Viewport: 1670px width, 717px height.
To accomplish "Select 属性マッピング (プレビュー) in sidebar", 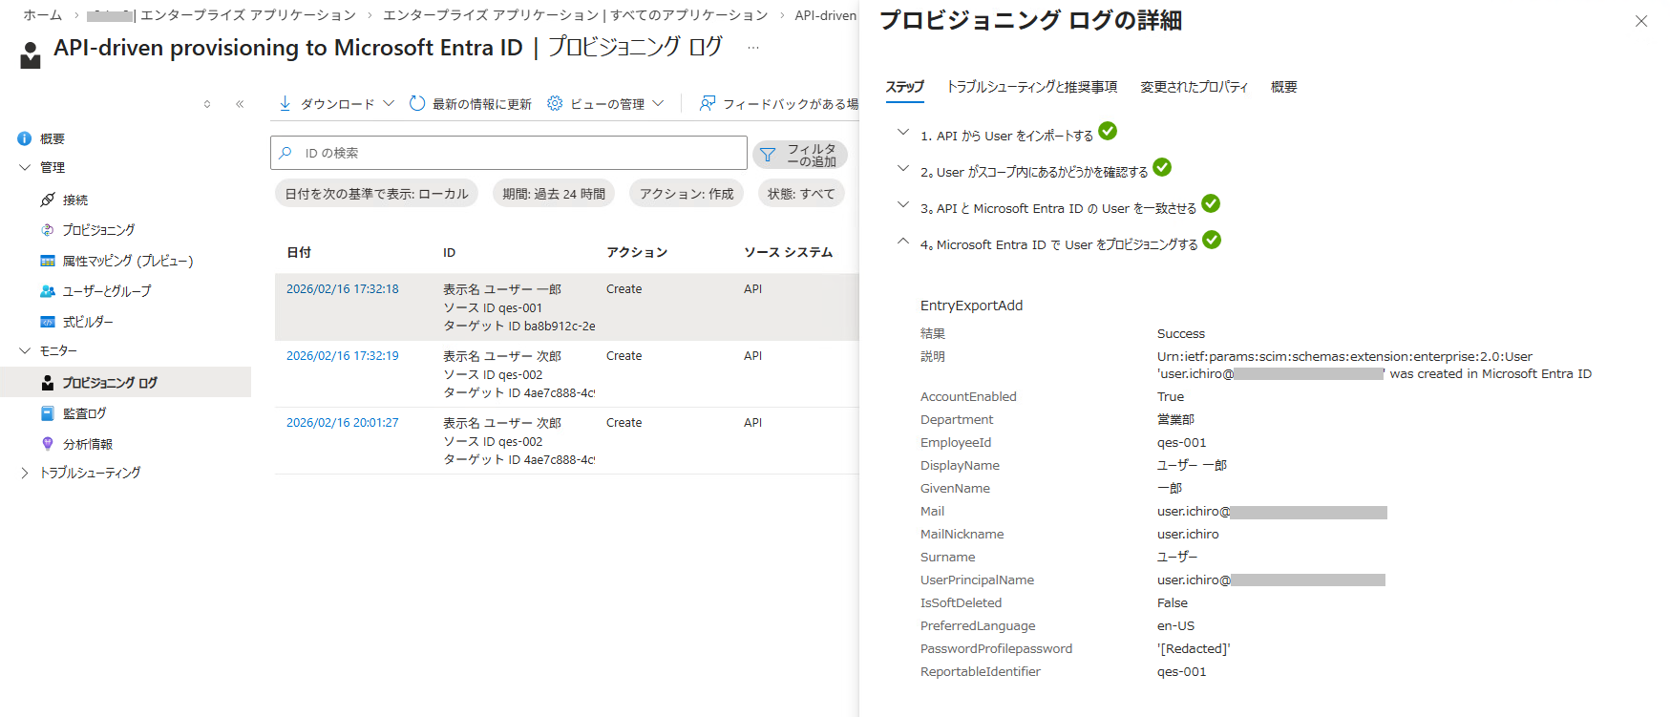I will [x=127, y=261].
